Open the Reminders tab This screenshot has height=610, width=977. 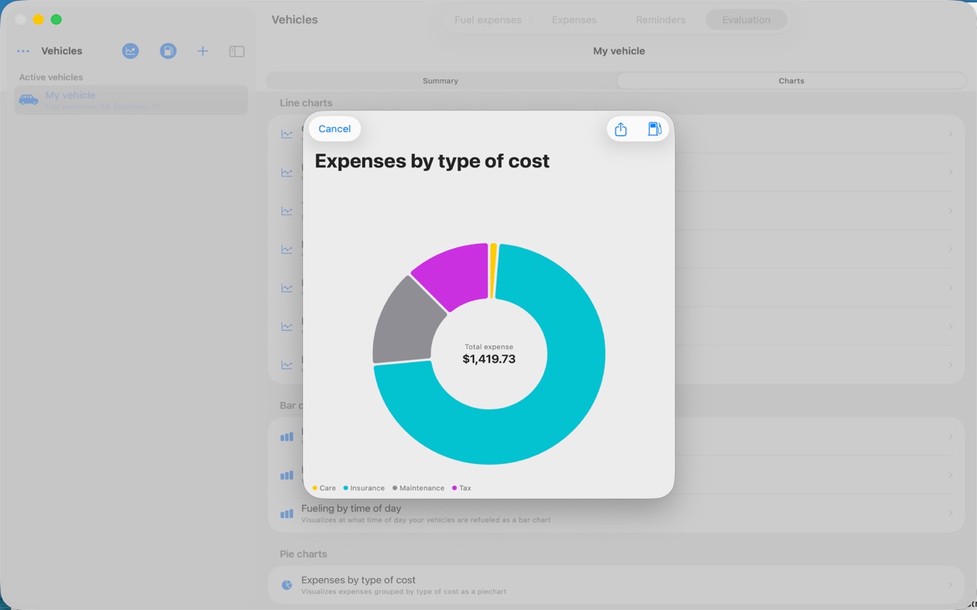click(660, 20)
